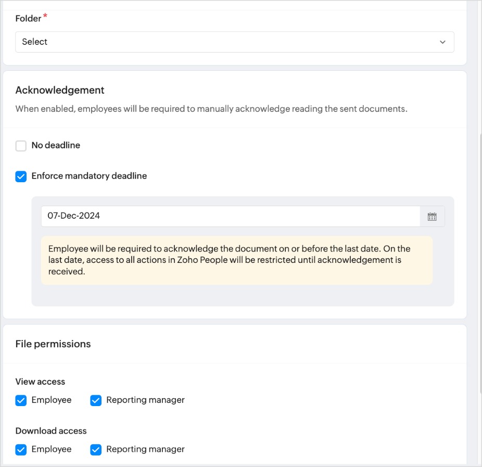Open the calendar date picker icon

(x=432, y=217)
